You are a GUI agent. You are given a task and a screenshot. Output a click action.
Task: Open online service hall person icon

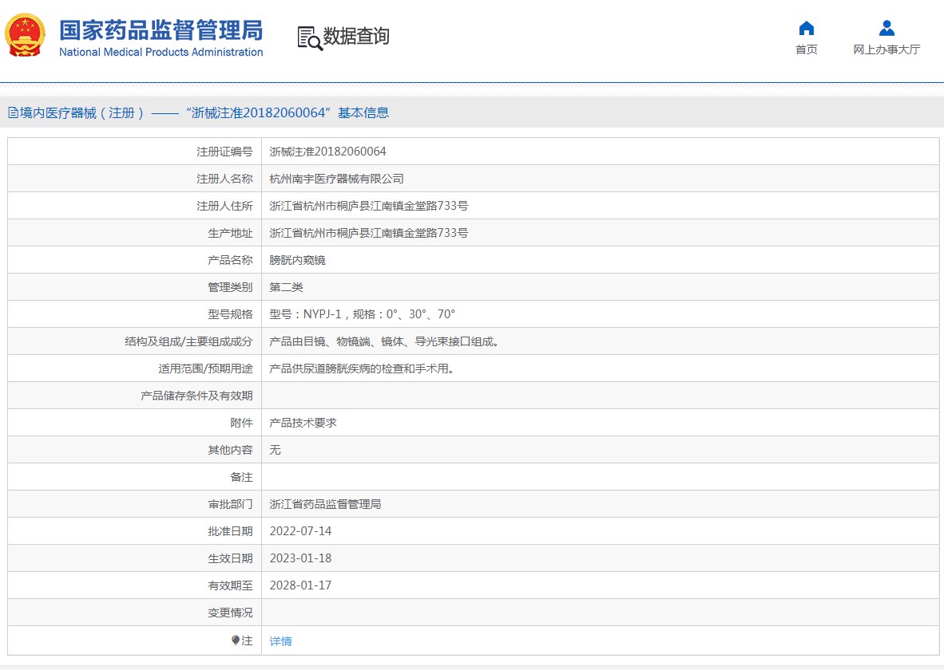point(886,28)
